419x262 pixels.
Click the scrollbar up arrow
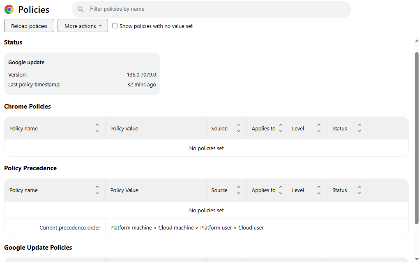pyautogui.click(x=417, y=41)
